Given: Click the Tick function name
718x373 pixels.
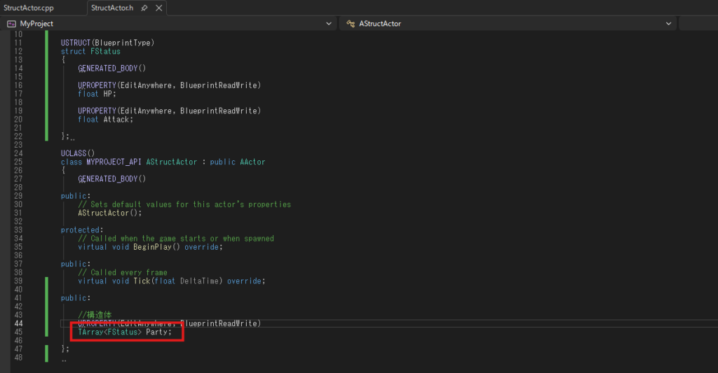Looking at the screenshot, I should point(142,281).
